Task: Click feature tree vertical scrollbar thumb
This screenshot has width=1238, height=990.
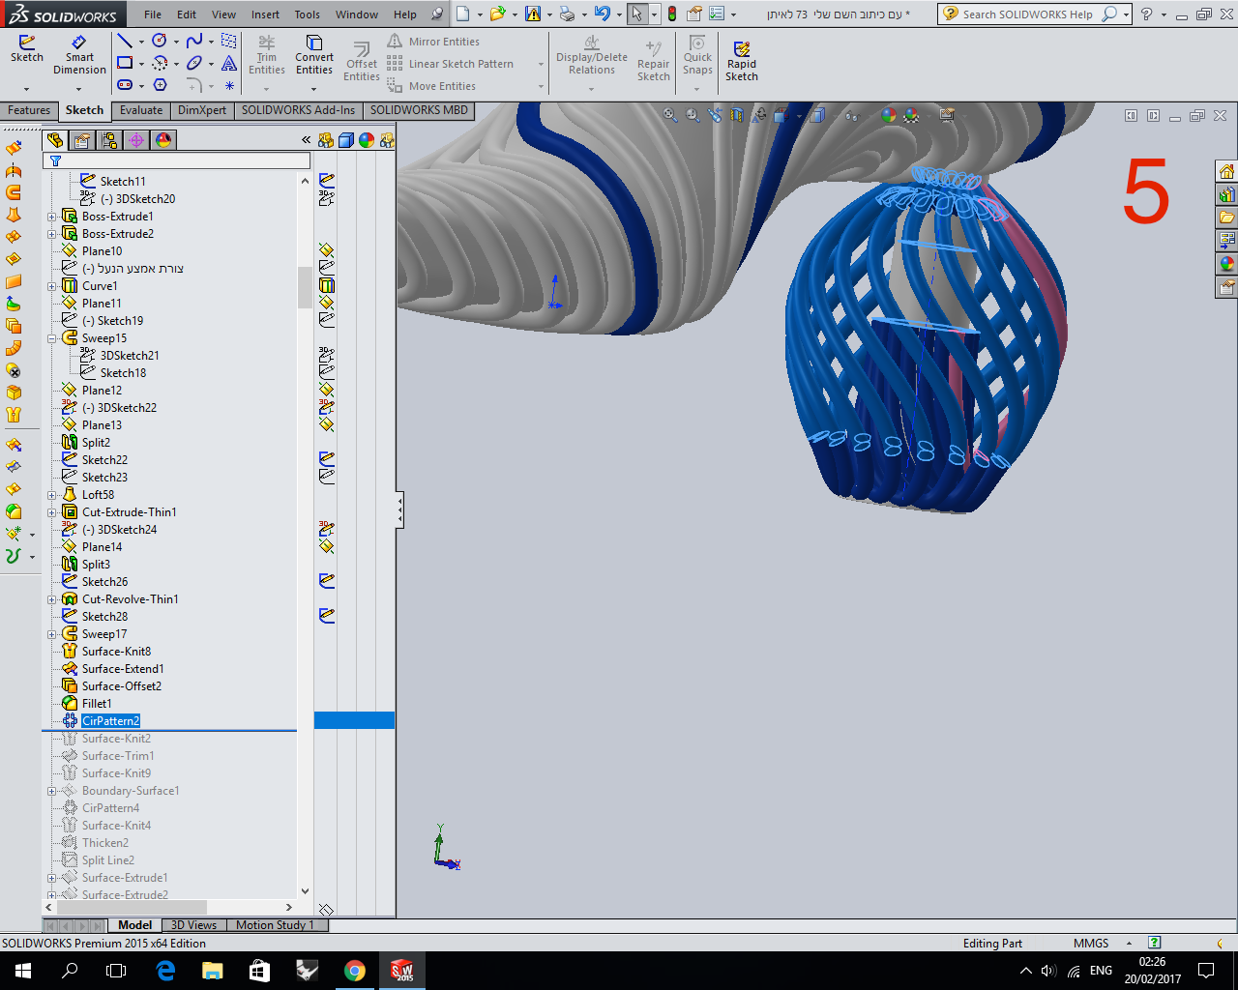Action: click(306, 287)
